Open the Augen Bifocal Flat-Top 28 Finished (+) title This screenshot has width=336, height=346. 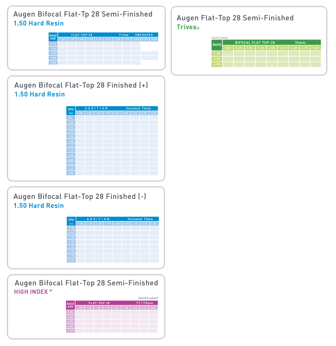(x=81, y=85)
